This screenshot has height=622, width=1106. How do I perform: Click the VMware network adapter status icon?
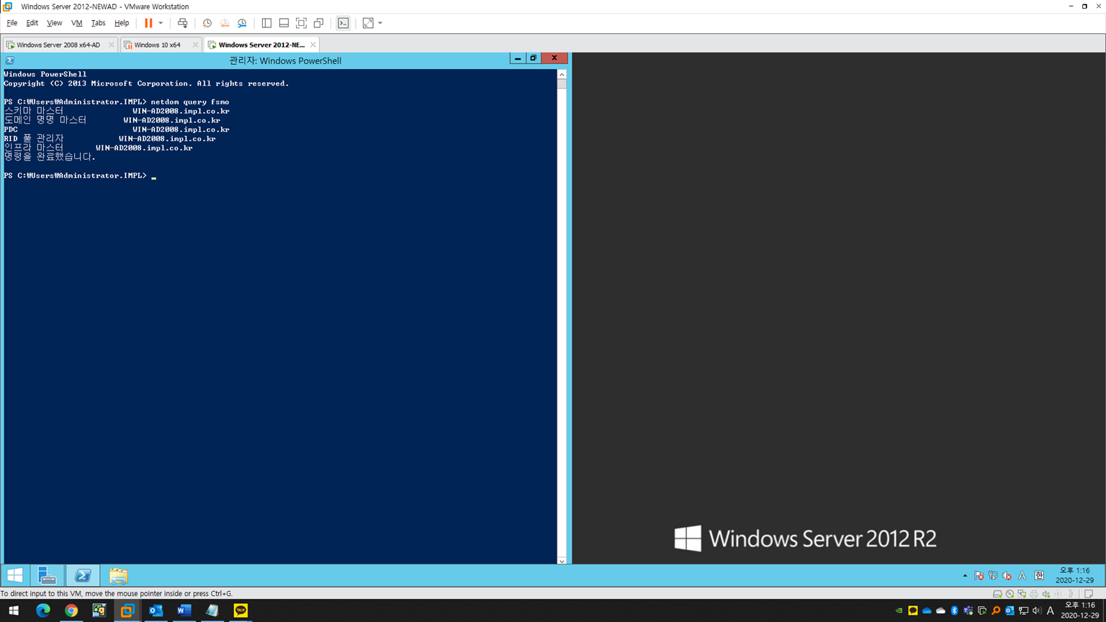[1022, 594]
